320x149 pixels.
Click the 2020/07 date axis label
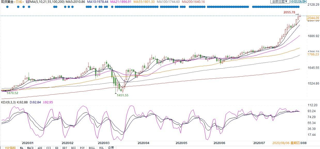tap(259, 143)
